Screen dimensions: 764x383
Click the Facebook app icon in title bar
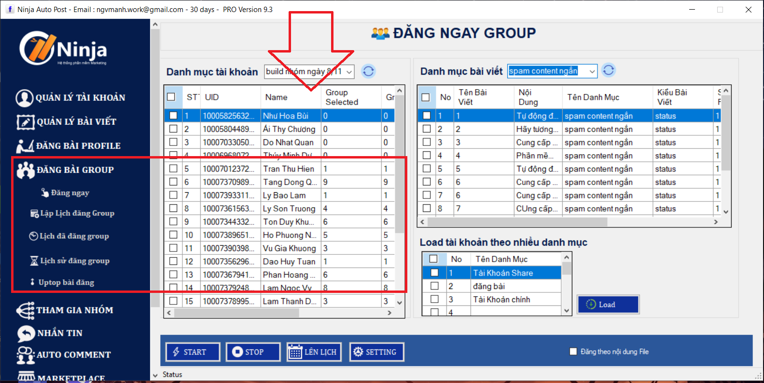[10, 9]
